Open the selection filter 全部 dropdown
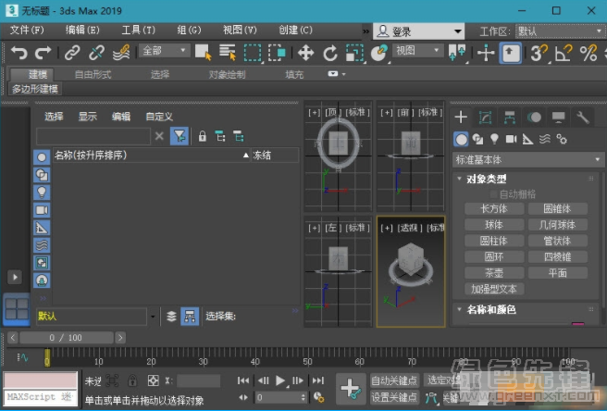This screenshot has height=411, width=607. [164, 51]
